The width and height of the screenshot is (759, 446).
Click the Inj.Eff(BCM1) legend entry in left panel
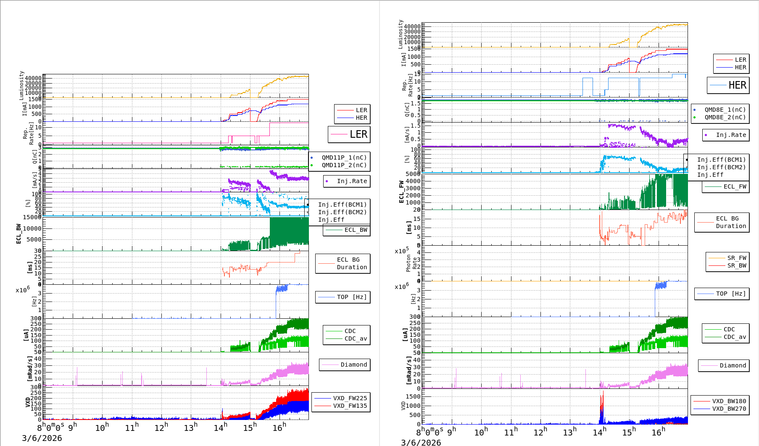click(x=342, y=205)
